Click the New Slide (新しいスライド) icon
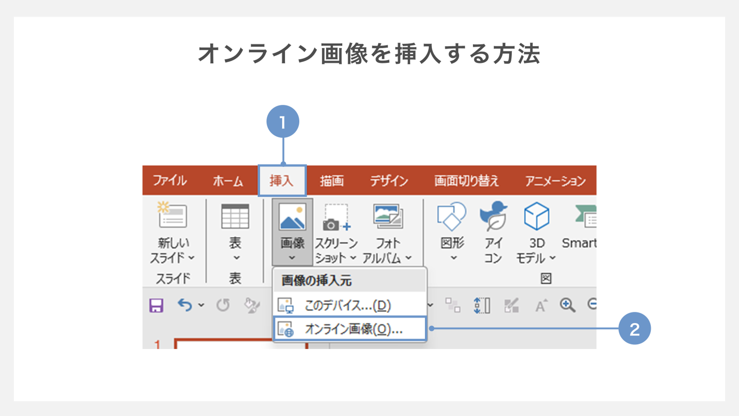The image size is (739, 416). click(x=172, y=216)
